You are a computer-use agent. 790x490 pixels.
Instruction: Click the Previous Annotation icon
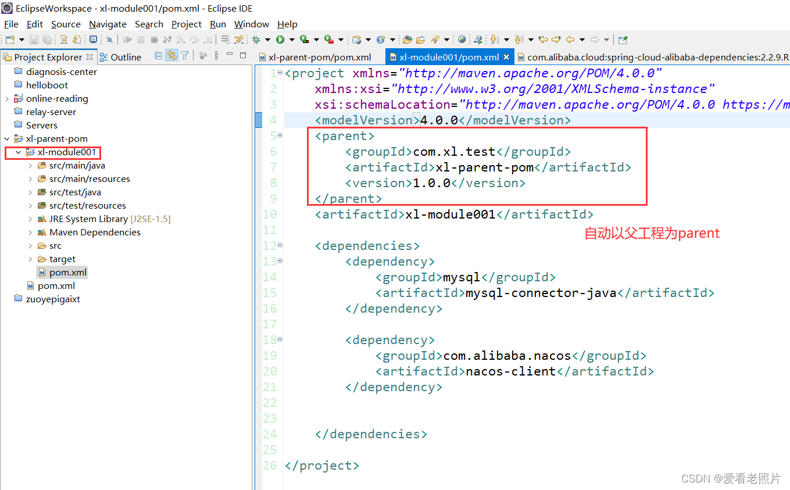point(519,40)
